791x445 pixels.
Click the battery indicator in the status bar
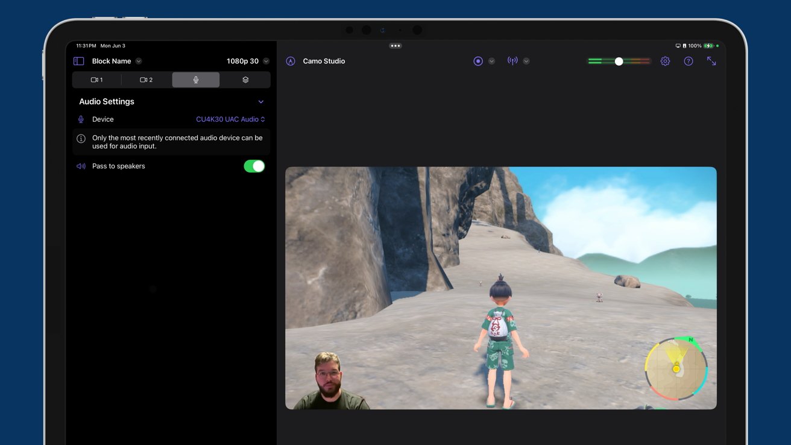click(708, 46)
